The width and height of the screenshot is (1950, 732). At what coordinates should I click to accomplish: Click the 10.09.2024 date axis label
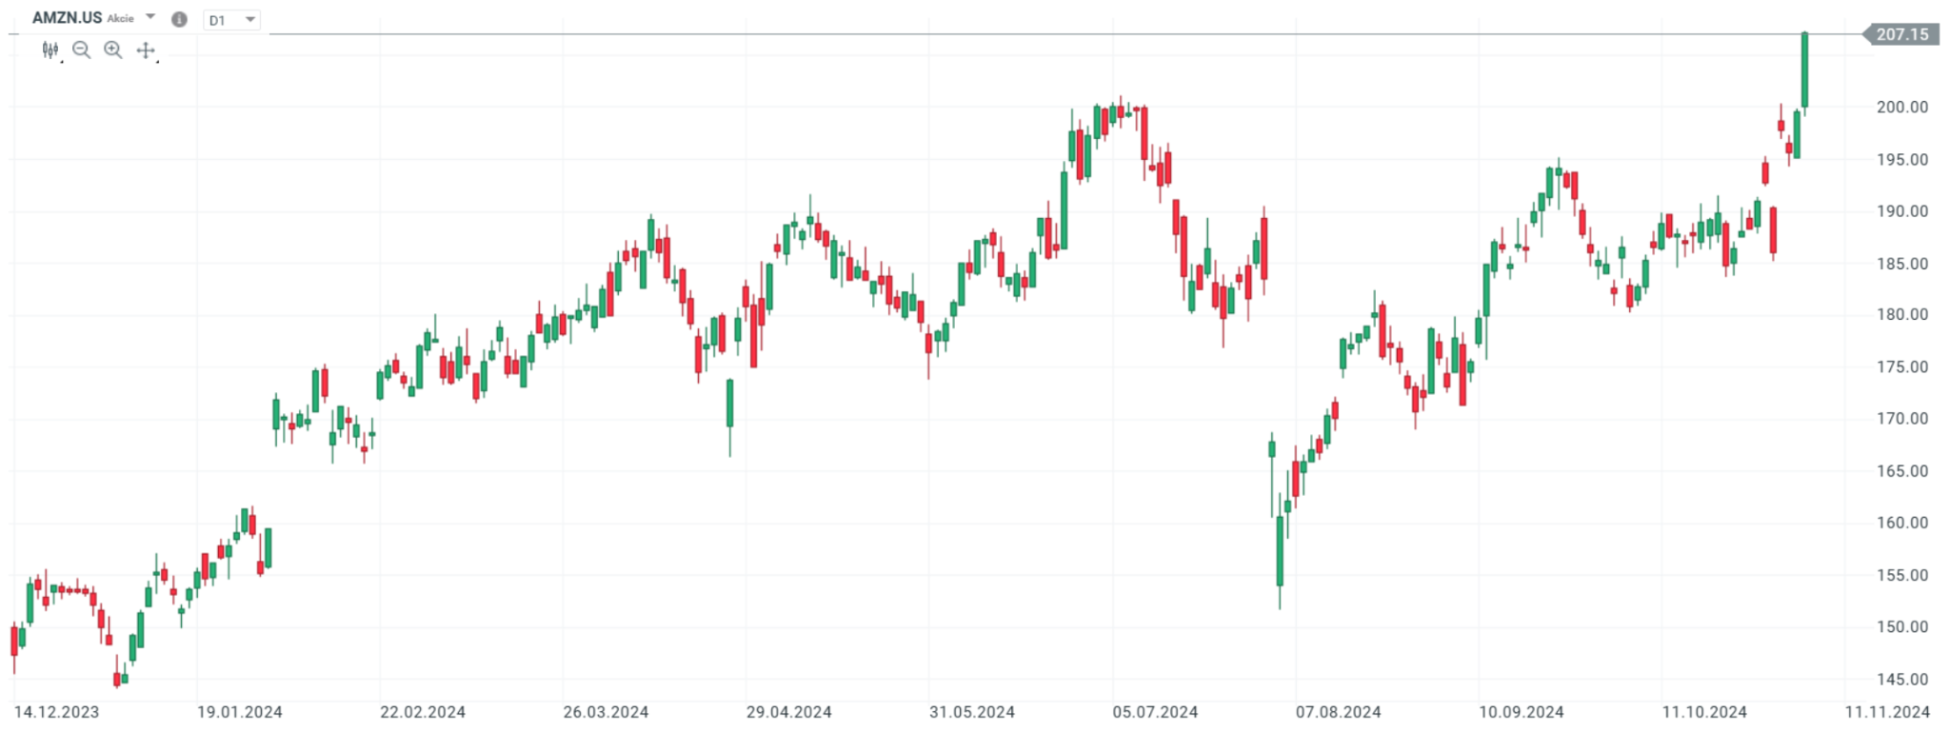1521,712
